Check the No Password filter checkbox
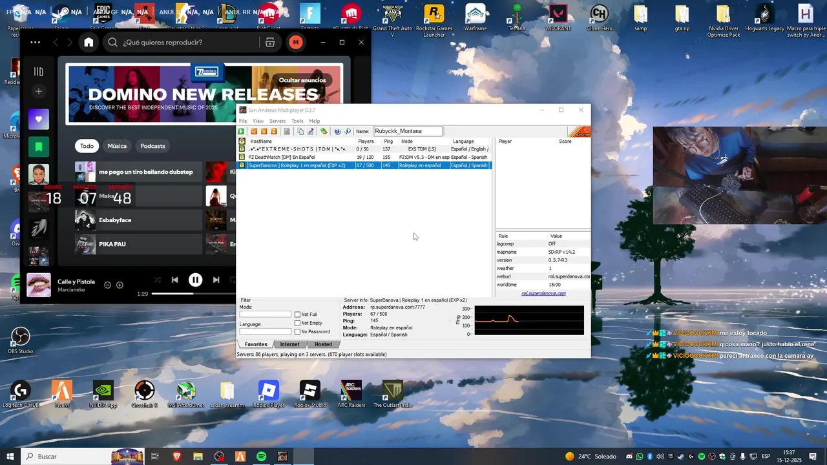This screenshot has width=827, height=465. [297, 332]
